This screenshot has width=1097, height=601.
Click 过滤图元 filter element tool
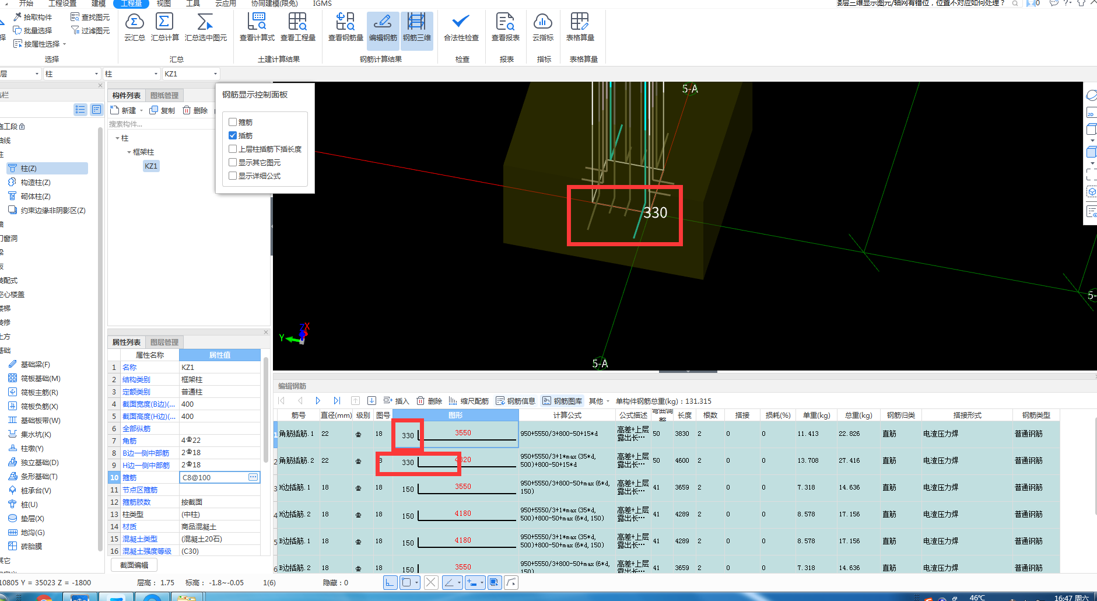point(90,30)
